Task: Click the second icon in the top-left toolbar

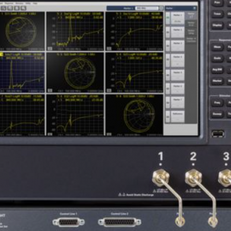Action: tap(10, 8)
